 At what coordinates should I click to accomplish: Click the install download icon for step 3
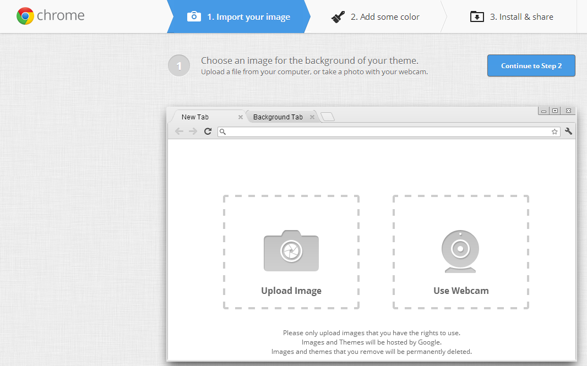(477, 17)
